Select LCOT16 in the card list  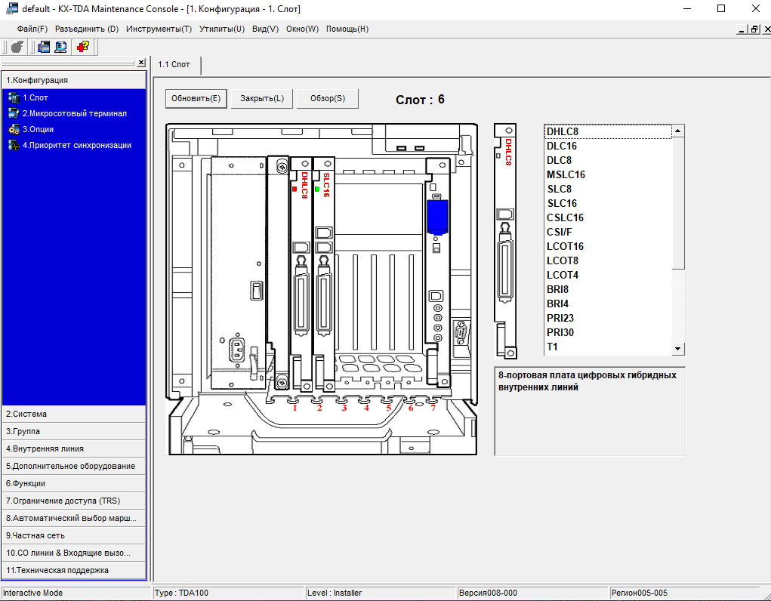(x=608, y=246)
